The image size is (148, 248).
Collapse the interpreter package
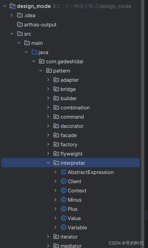[x=48, y=163]
